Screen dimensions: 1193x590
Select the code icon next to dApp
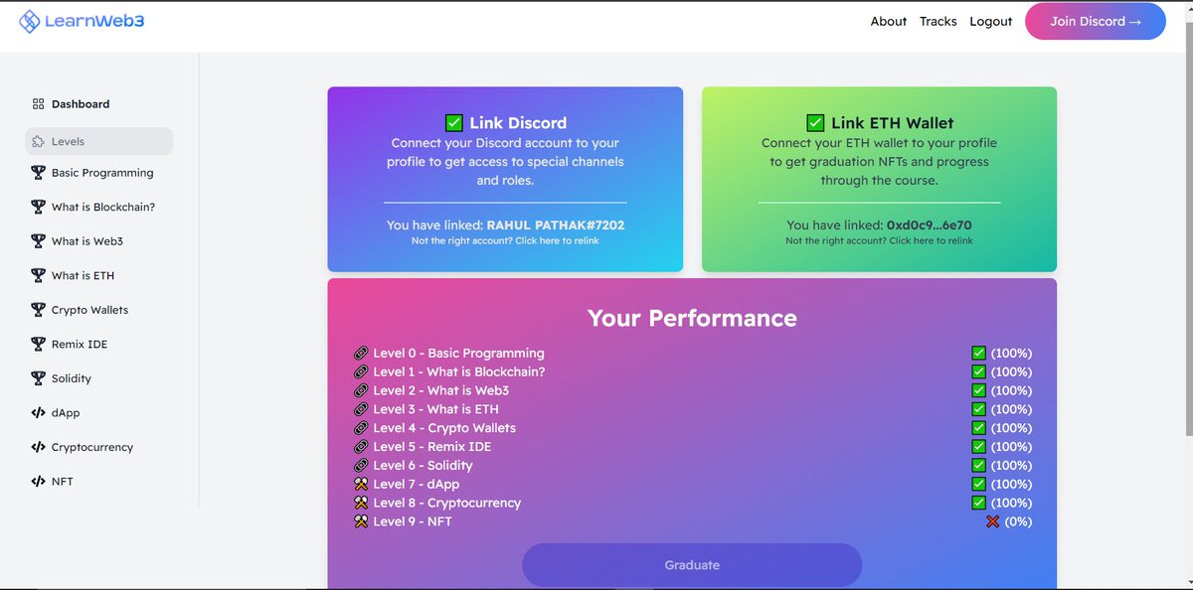coord(36,412)
